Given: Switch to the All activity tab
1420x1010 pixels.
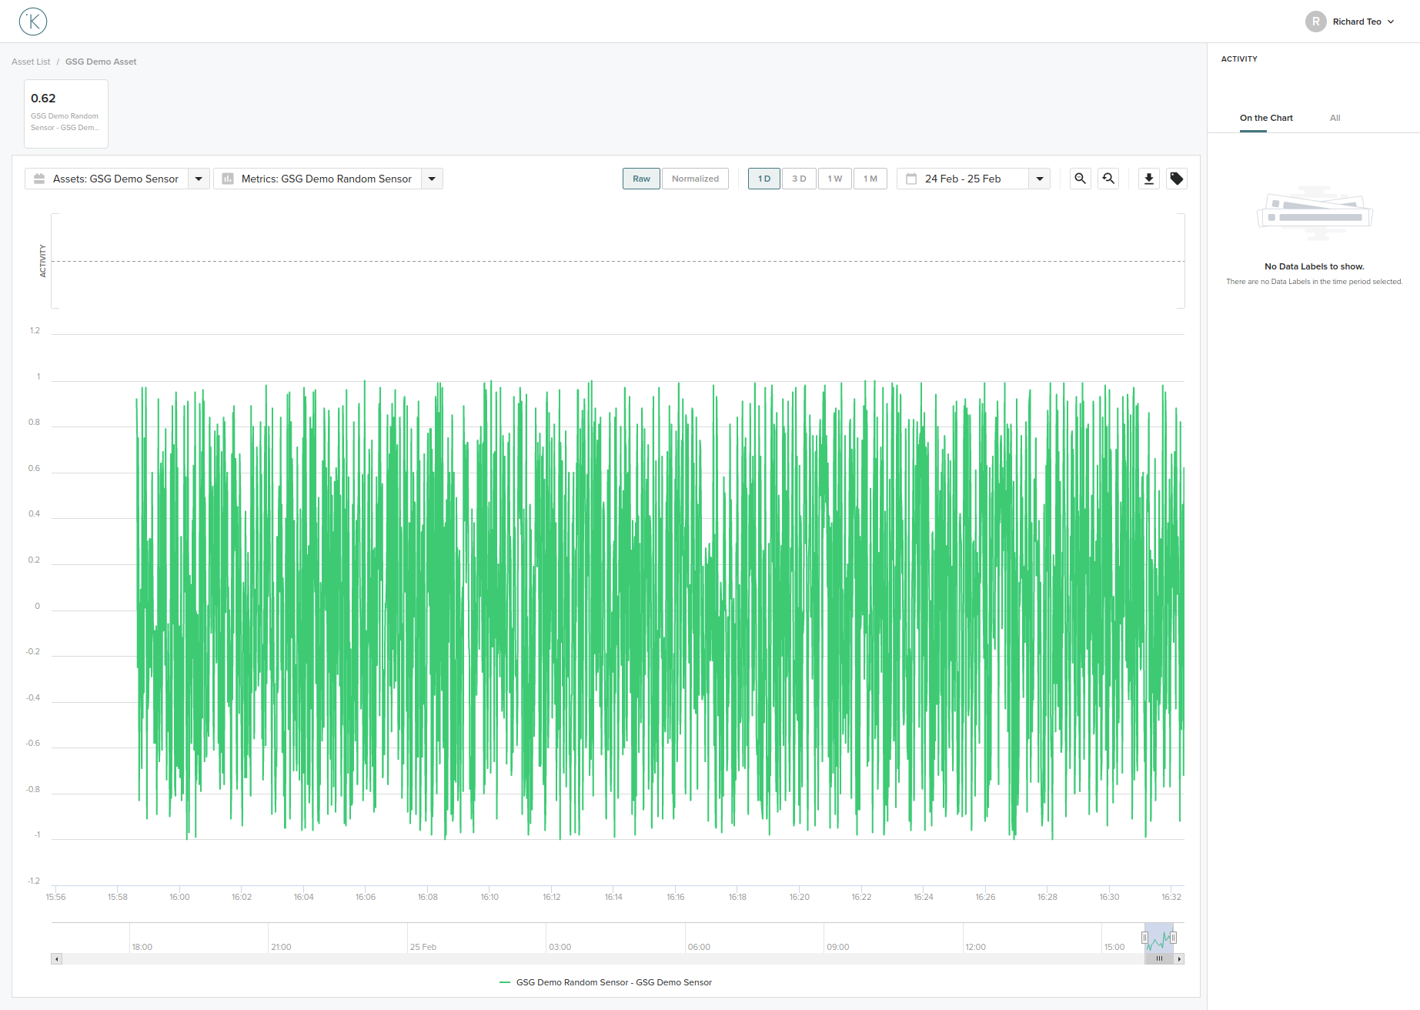Looking at the screenshot, I should tap(1335, 118).
